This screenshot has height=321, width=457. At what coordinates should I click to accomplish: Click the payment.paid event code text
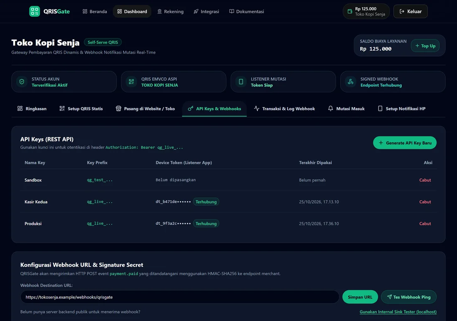(123, 274)
